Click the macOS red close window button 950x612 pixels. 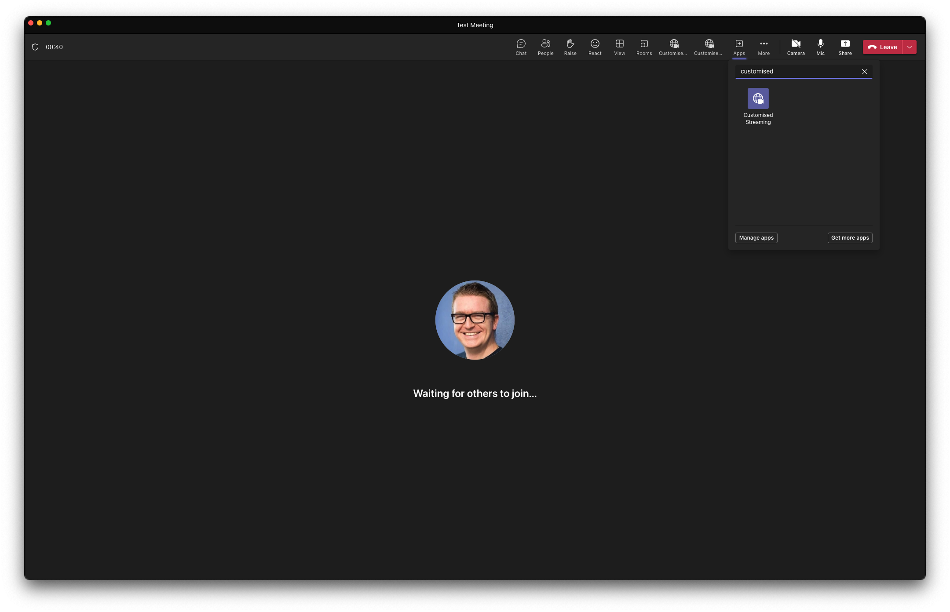coord(31,23)
